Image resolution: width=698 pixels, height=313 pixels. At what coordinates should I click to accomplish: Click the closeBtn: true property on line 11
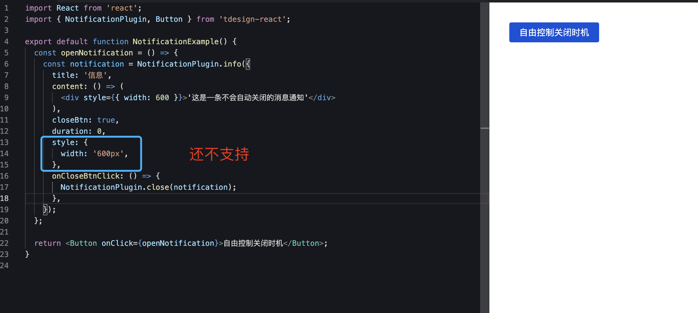coord(85,120)
